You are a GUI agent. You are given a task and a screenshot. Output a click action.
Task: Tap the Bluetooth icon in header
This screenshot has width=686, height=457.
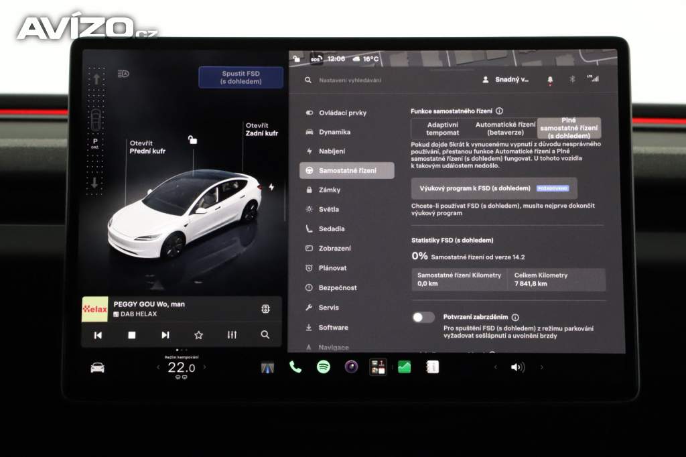coord(572,79)
